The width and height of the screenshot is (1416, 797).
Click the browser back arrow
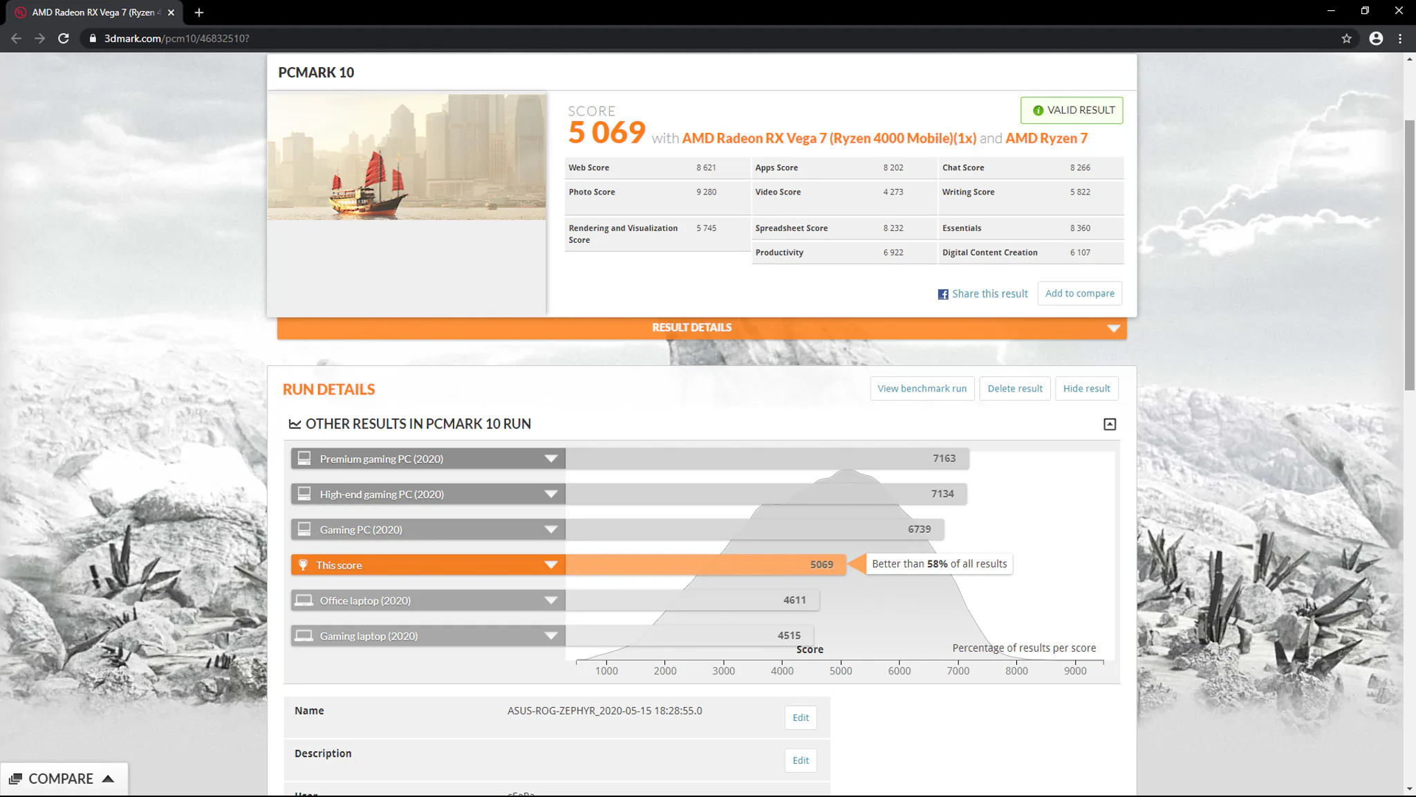click(17, 39)
